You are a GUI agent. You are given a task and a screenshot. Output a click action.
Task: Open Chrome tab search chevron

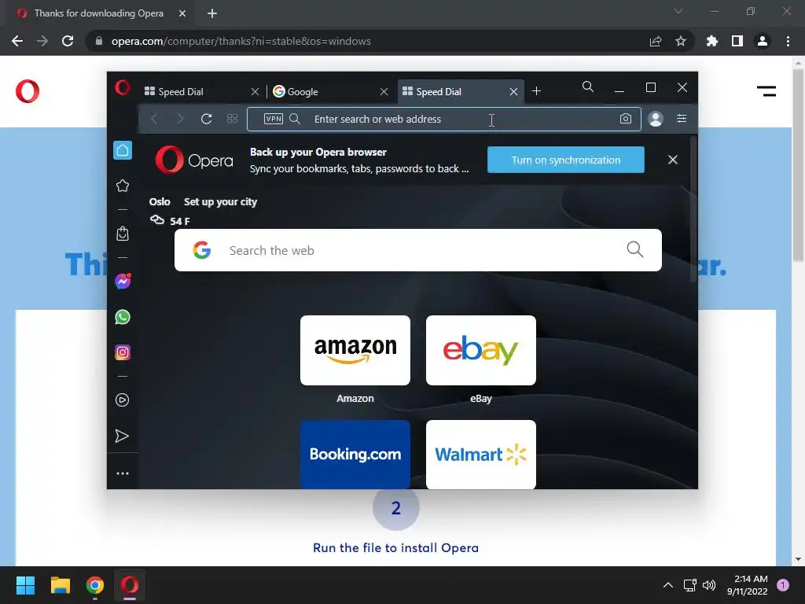pyautogui.click(x=678, y=11)
